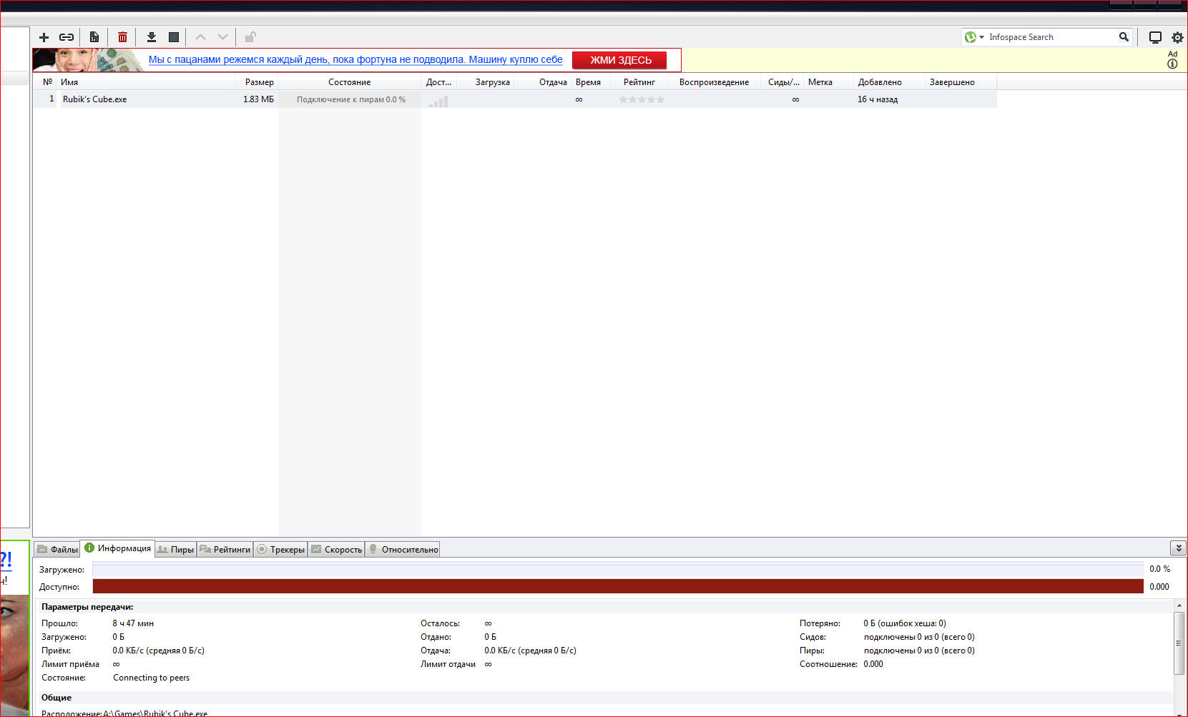This screenshot has width=1188, height=717.
Task: Open the search provider dropdown arrow
Action: coord(981,37)
